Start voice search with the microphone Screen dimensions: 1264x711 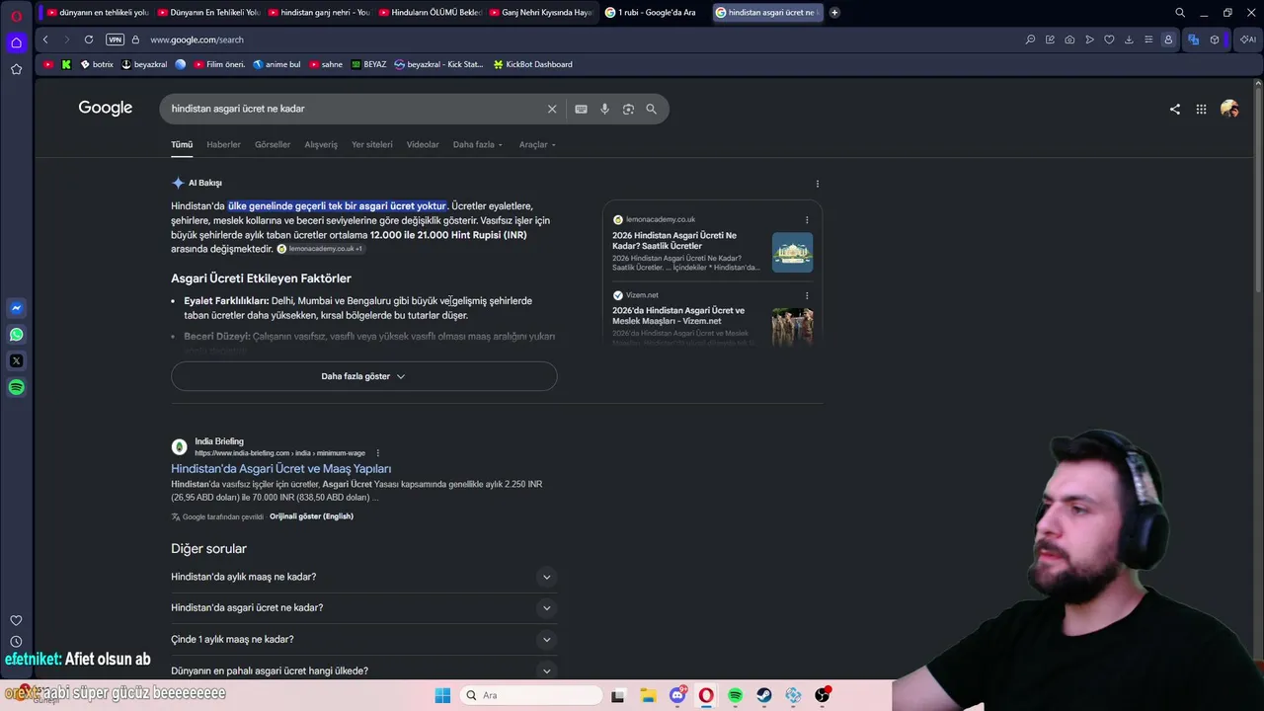604,109
